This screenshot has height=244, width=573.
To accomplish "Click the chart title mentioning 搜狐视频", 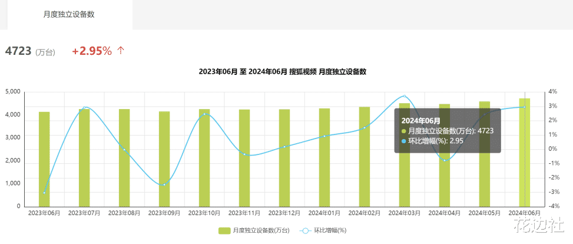I will click(x=283, y=72).
